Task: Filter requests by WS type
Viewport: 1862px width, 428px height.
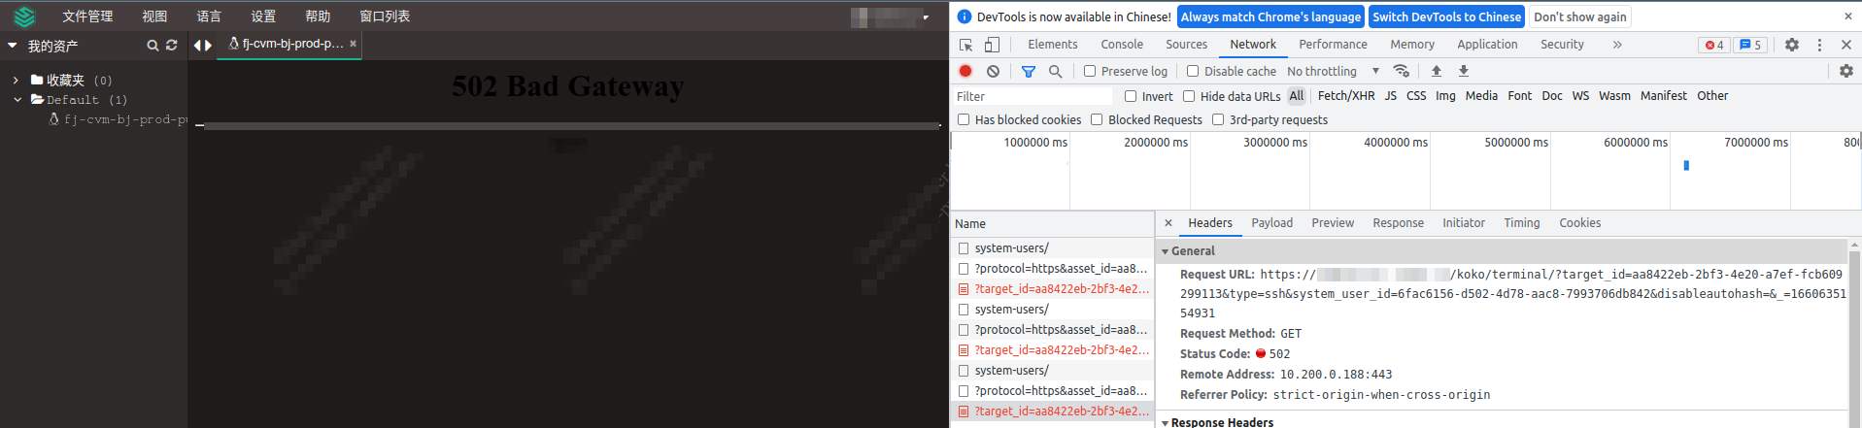Action: 1580,96
